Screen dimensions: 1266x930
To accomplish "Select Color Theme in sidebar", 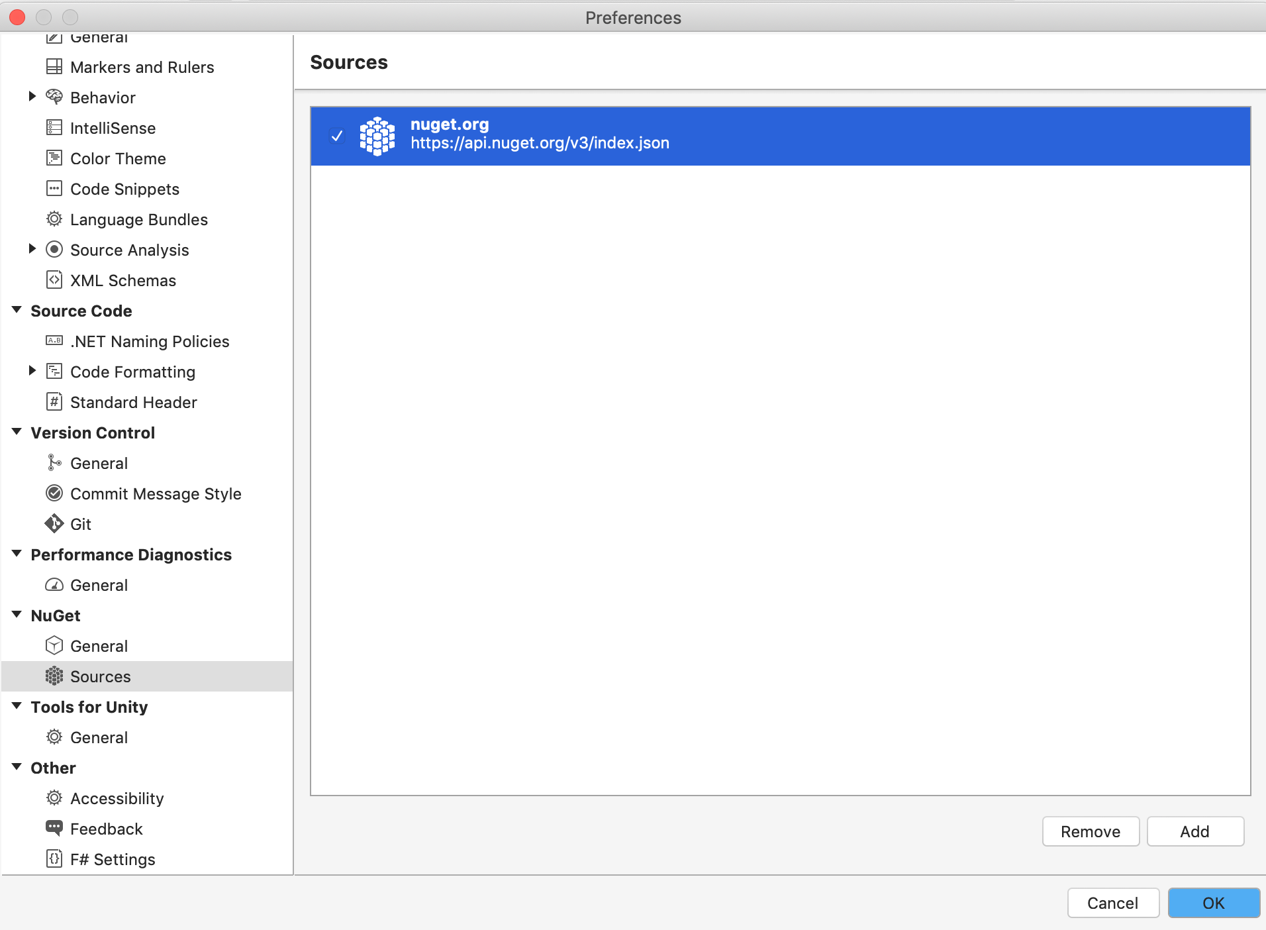I will click(x=118, y=158).
